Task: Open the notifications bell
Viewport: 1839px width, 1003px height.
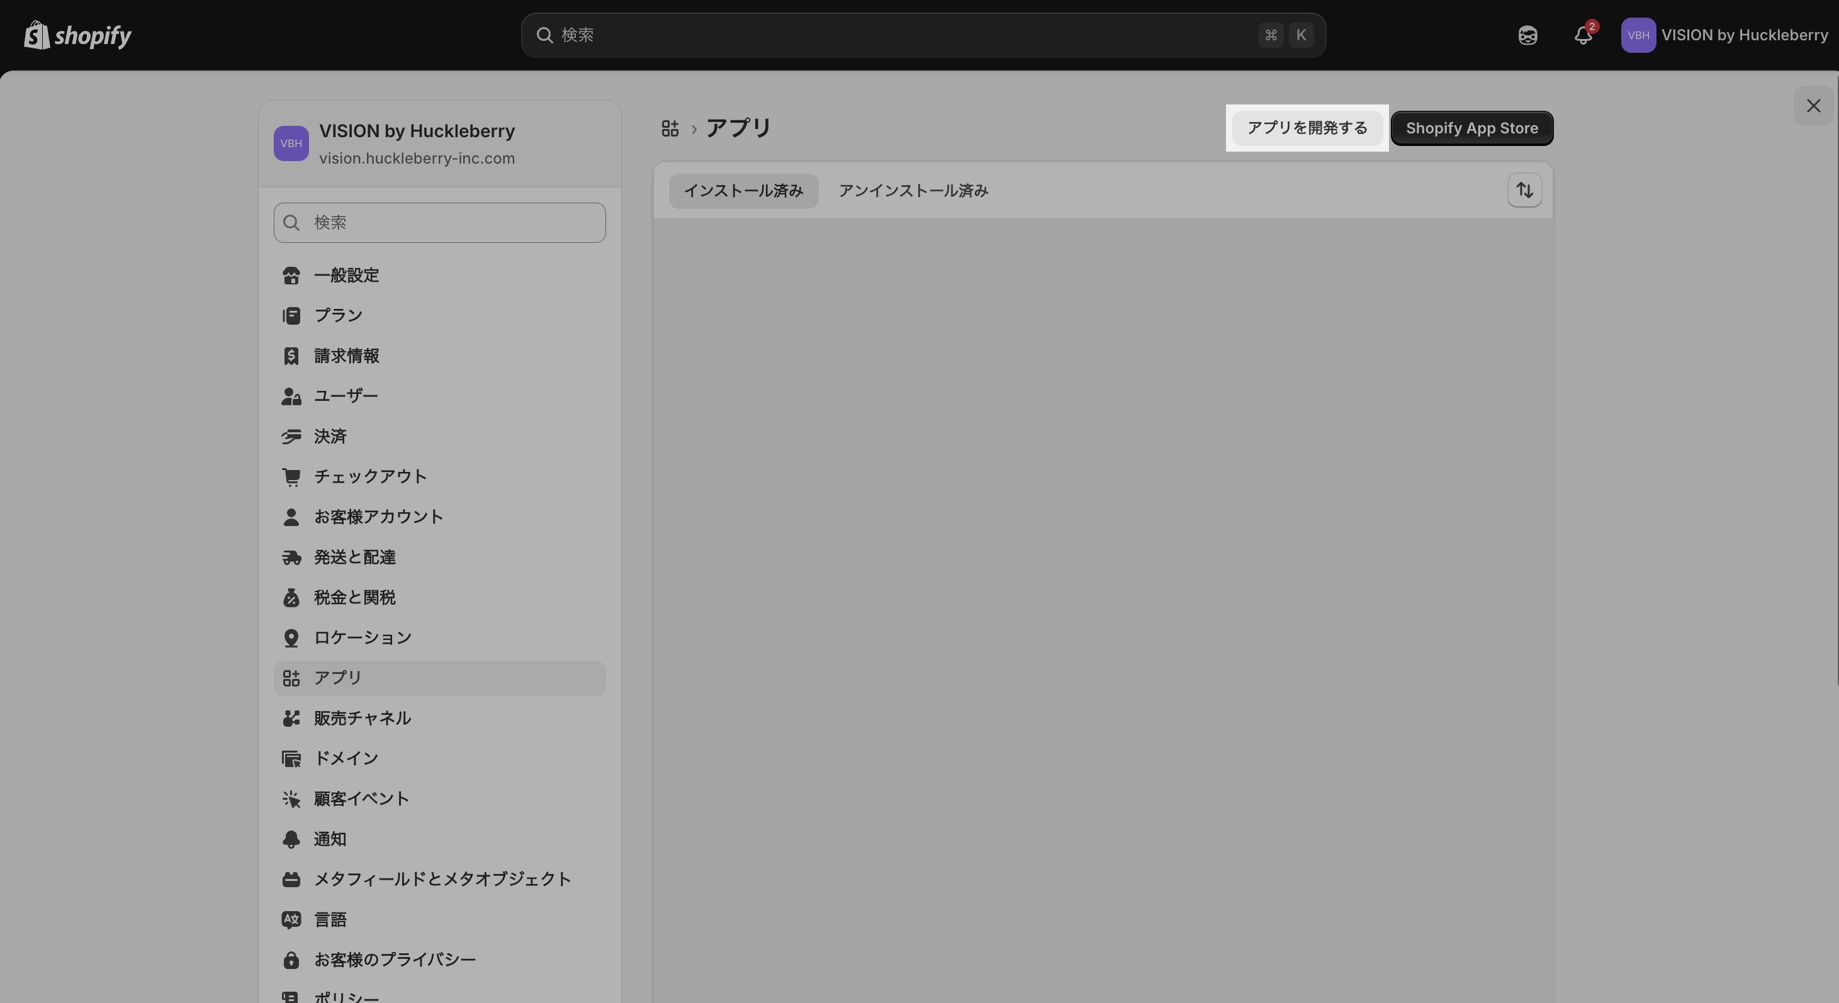Action: coord(1583,35)
